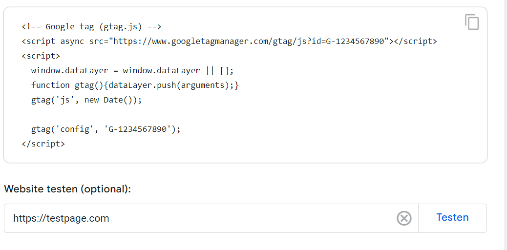Click the word 'arguments' in the code

click(x=202, y=85)
